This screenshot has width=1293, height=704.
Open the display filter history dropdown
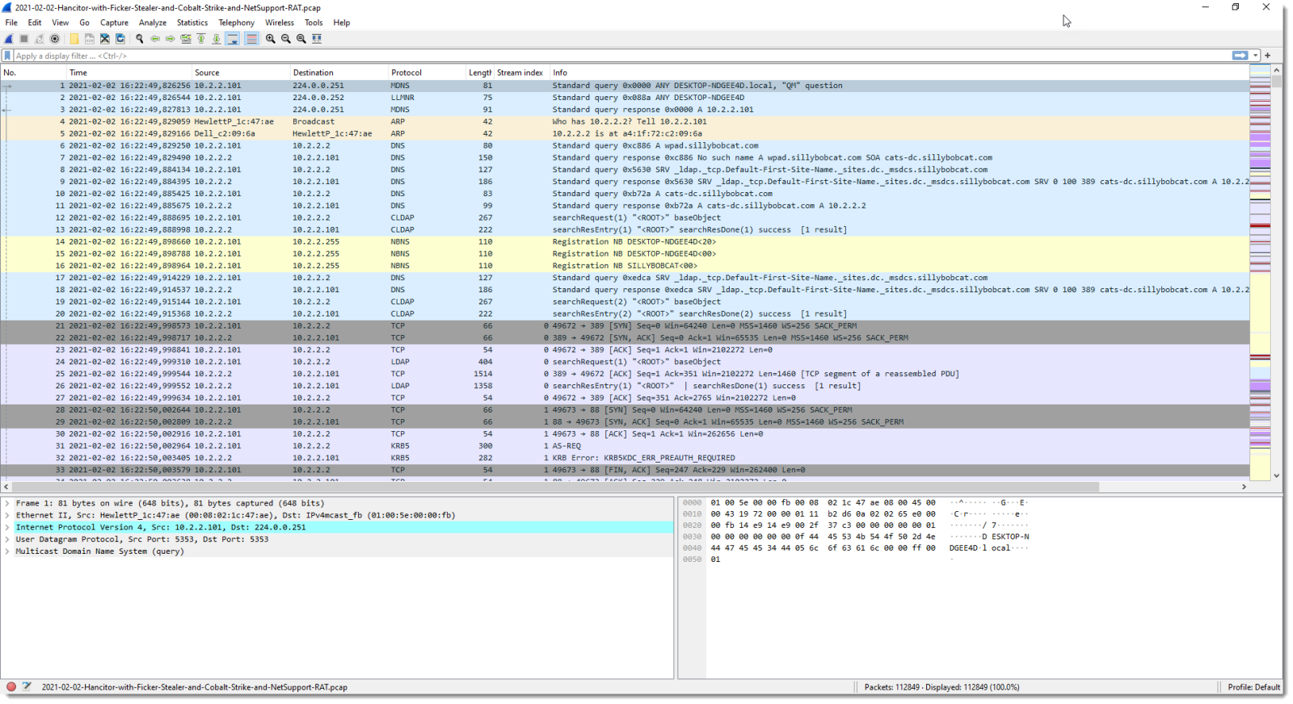[x=1256, y=56]
